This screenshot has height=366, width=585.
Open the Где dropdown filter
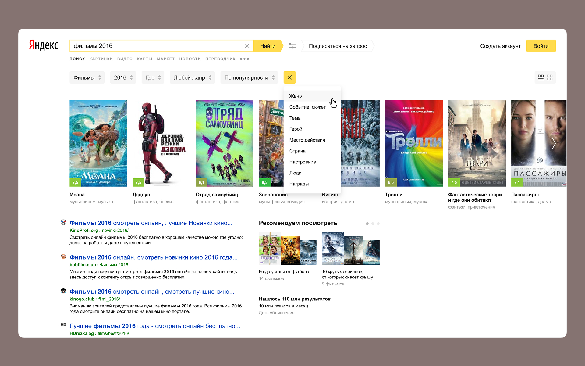153,77
